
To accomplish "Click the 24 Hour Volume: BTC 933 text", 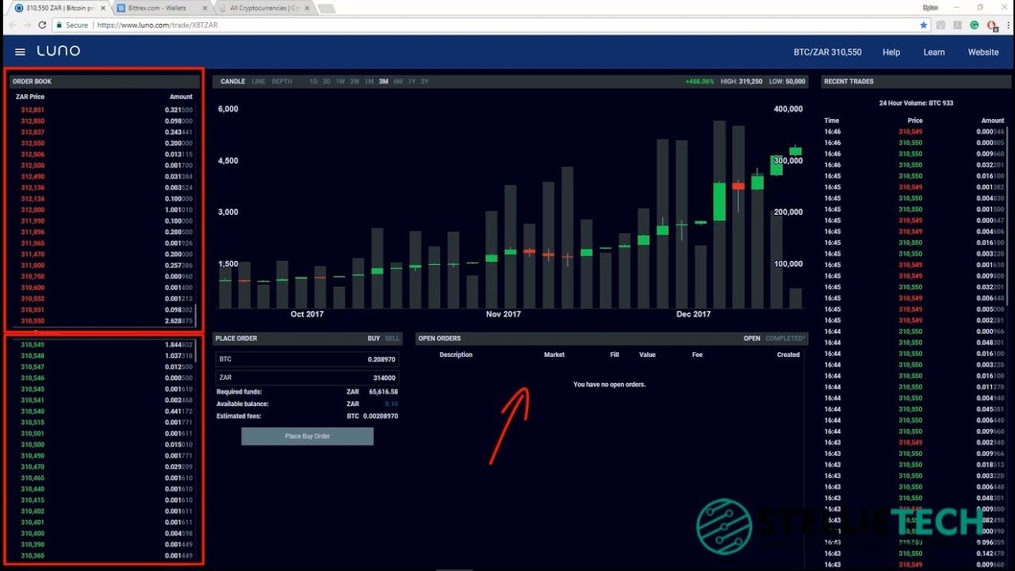I will click(x=916, y=103).
